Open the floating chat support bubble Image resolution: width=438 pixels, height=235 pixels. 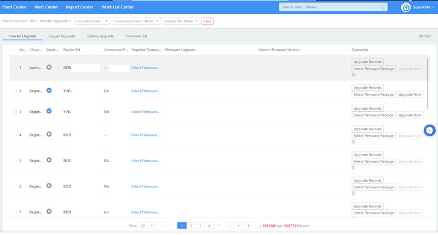pyautogui.click(x=430, y=130)
